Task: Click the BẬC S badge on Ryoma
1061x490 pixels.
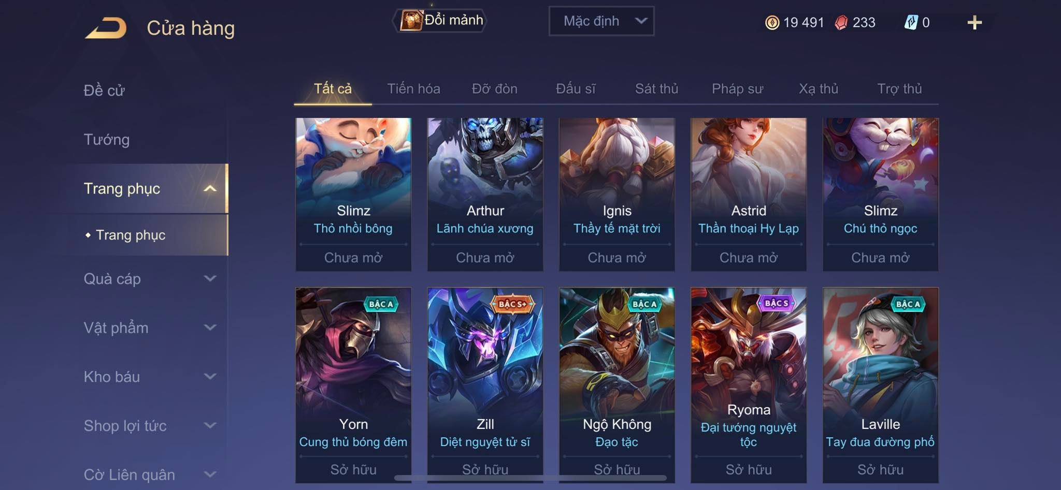Action: coord(776,303)
